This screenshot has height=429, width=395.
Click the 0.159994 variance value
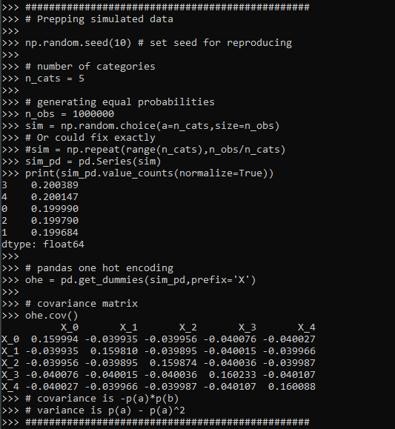click(55, 339)
